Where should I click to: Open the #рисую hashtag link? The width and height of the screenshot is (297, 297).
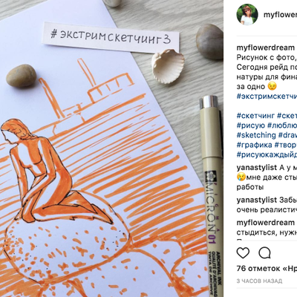point(251,125)
